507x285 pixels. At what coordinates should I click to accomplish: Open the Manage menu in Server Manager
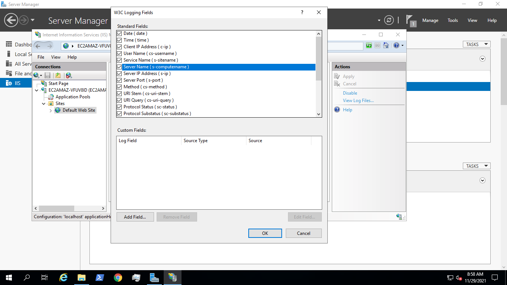click(430, 20)
